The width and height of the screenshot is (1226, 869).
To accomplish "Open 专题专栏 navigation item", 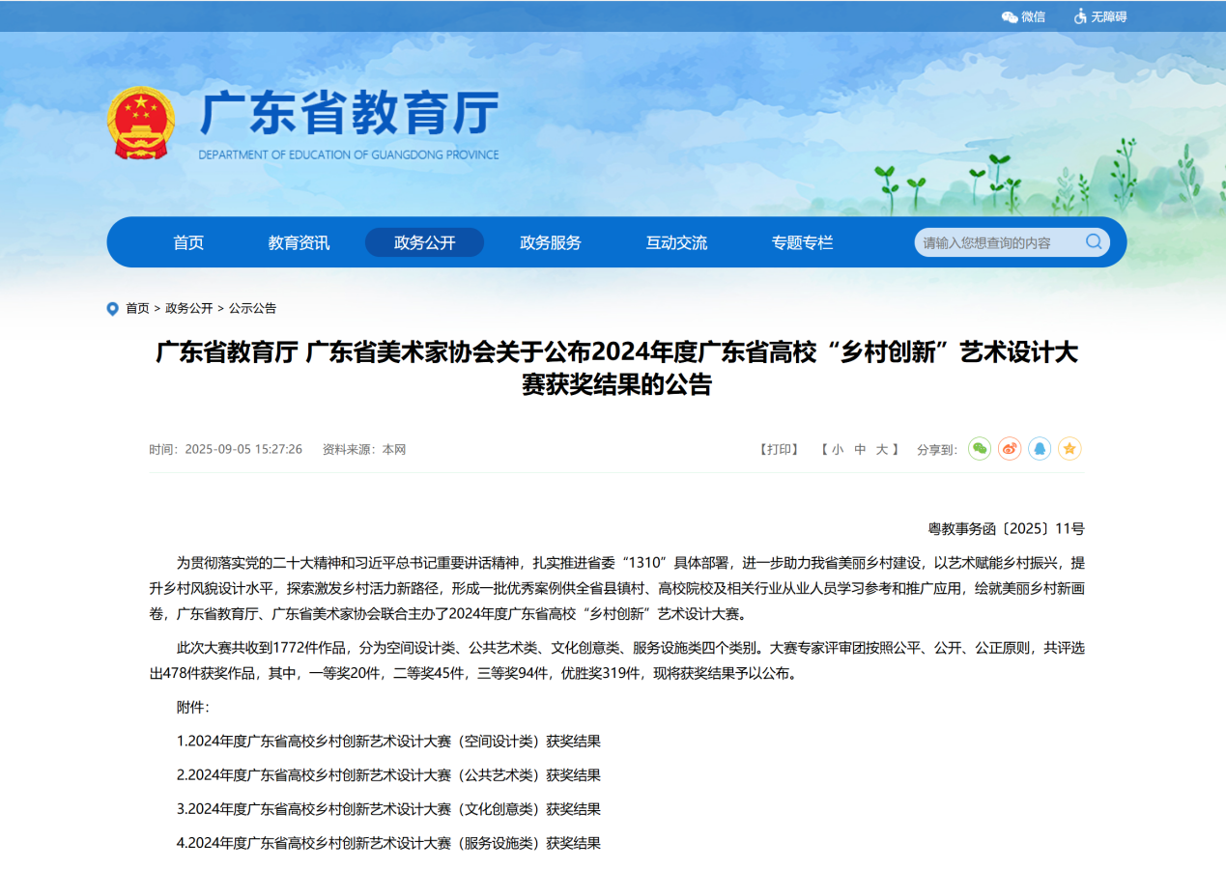I will click(802, 242).
